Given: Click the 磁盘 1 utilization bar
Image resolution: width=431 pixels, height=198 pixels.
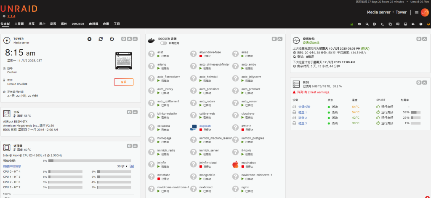Looking at the screenshot, I should [x=415, y=112].
